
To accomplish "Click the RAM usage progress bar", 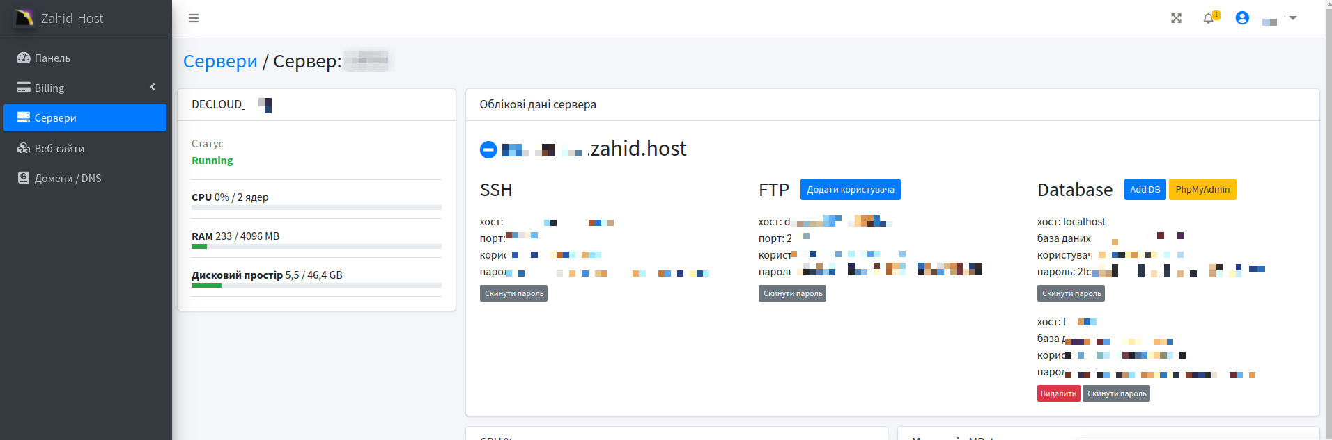I will coord(316,246).
